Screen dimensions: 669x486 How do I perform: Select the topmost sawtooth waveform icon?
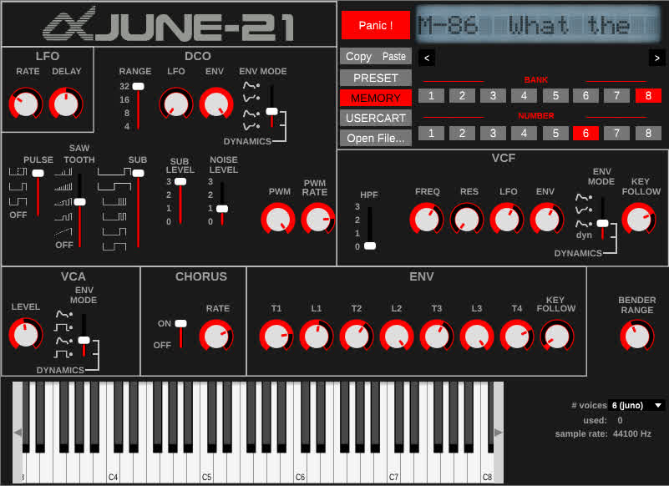tap(63, 172)
